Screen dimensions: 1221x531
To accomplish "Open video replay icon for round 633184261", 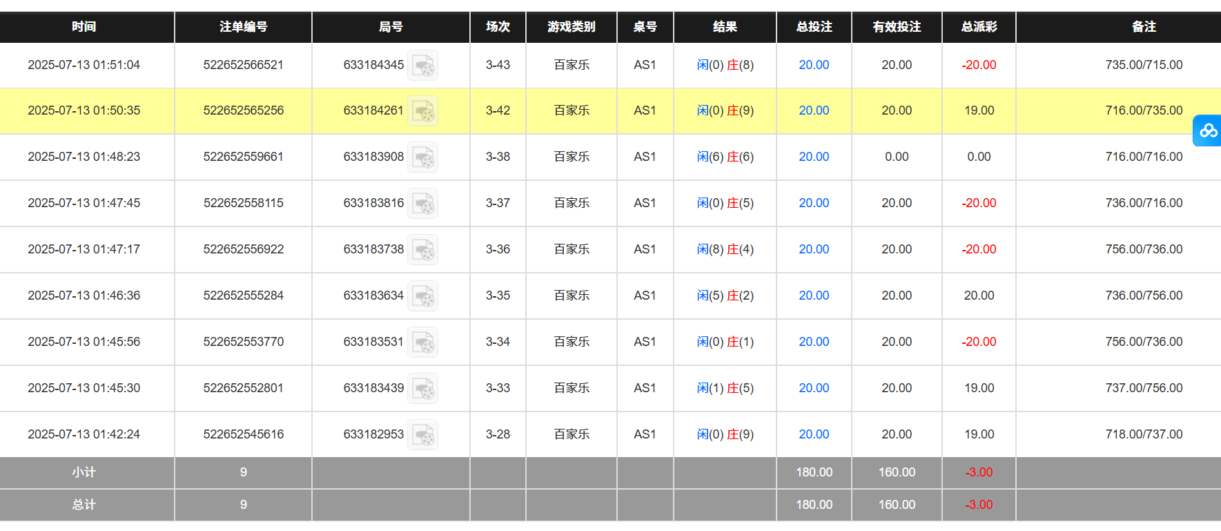I will (x=422, y=111).
